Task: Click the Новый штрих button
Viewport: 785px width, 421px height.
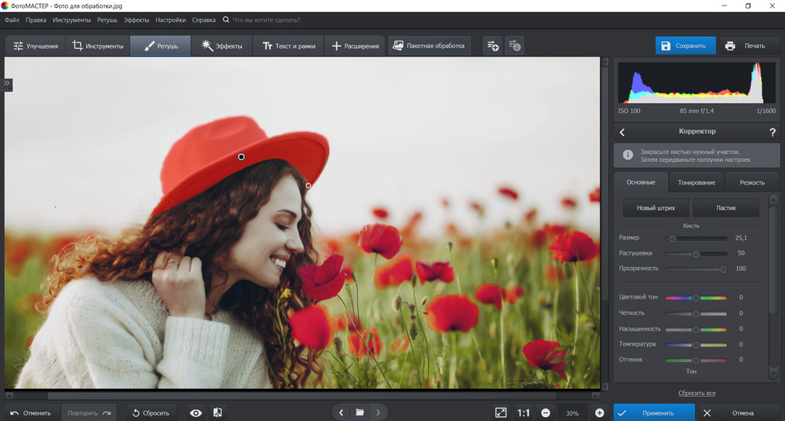Action: [x=656, y=208]
